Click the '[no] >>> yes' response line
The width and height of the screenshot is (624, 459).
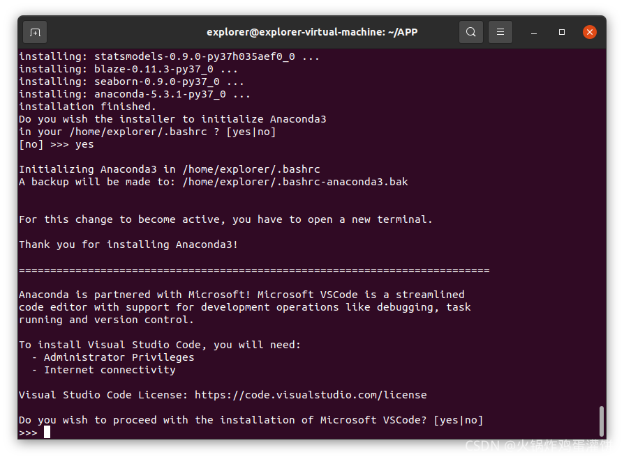pos(57,144)
